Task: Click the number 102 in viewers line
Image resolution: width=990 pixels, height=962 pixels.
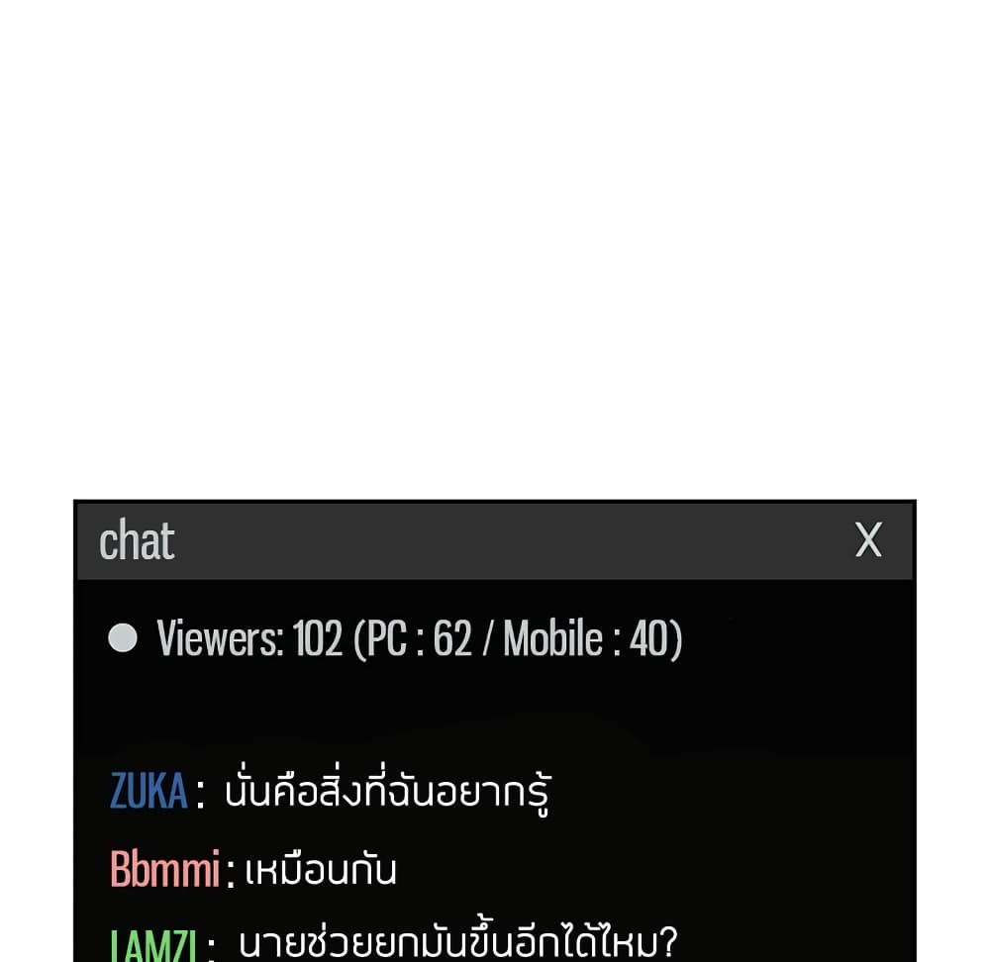Action: tap(317, 638)
